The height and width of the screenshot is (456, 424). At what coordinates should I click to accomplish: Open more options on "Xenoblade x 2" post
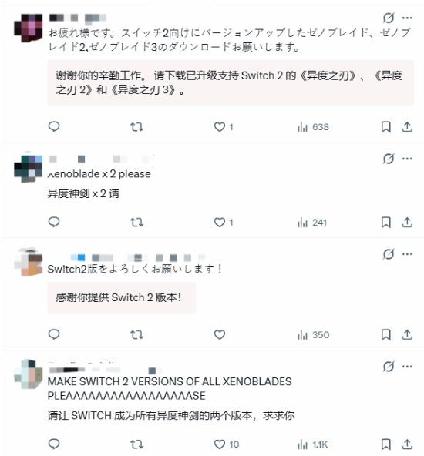[x=407, y=159]
